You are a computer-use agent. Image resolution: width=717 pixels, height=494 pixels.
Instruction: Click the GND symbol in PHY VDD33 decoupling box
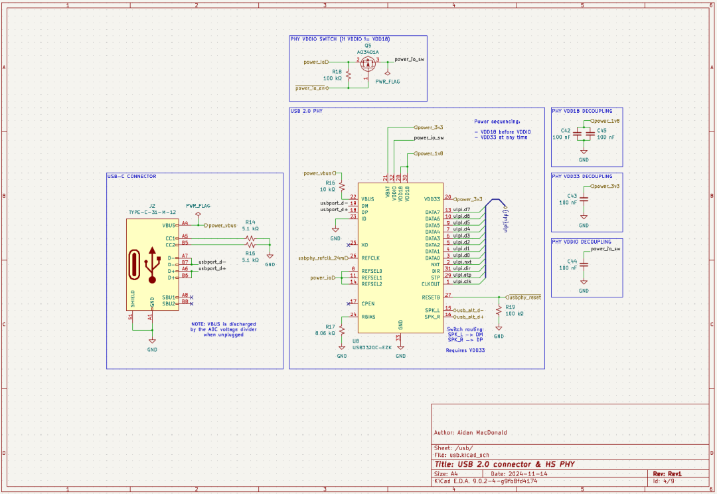pyautogui.click(x=584, y=218)
